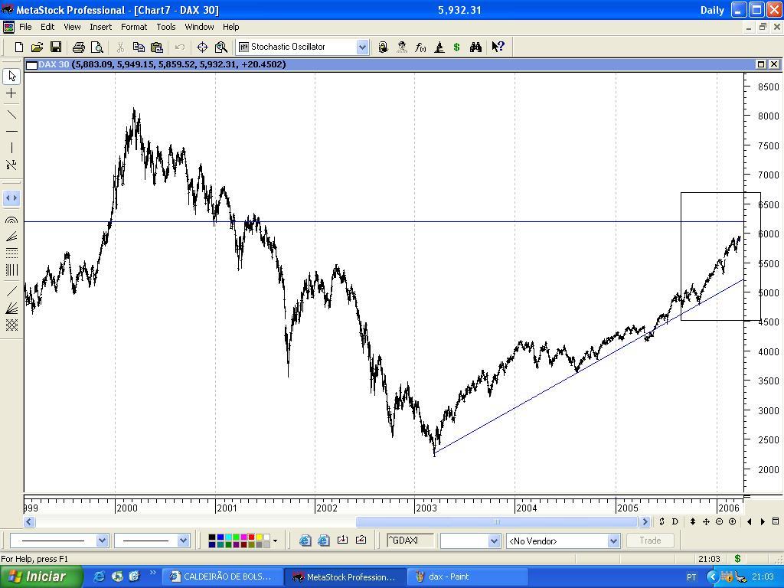Pick the blue color swatch

pyautogui.click(x=220, y=537)
